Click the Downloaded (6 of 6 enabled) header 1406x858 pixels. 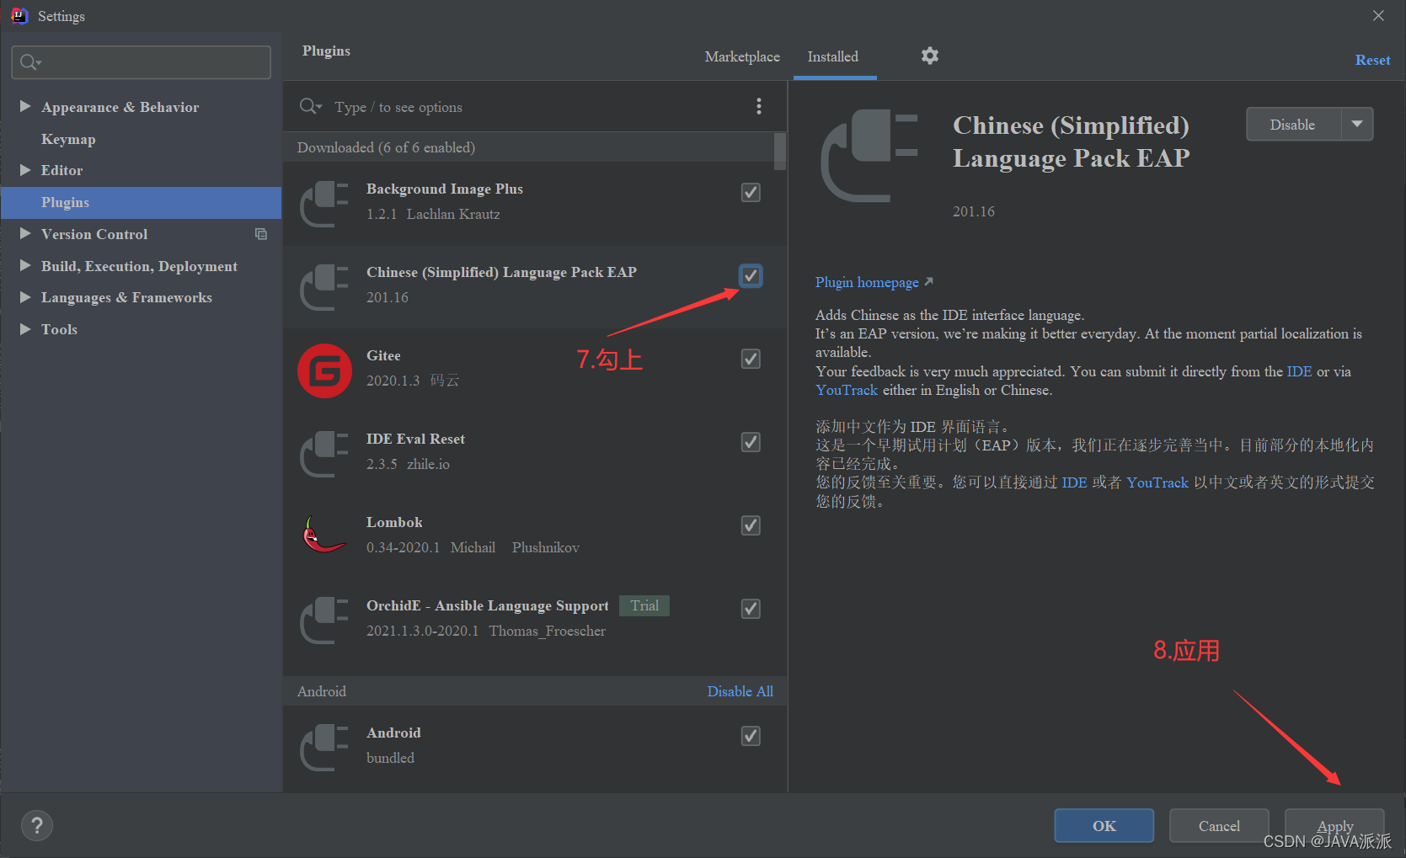point(386,147)
